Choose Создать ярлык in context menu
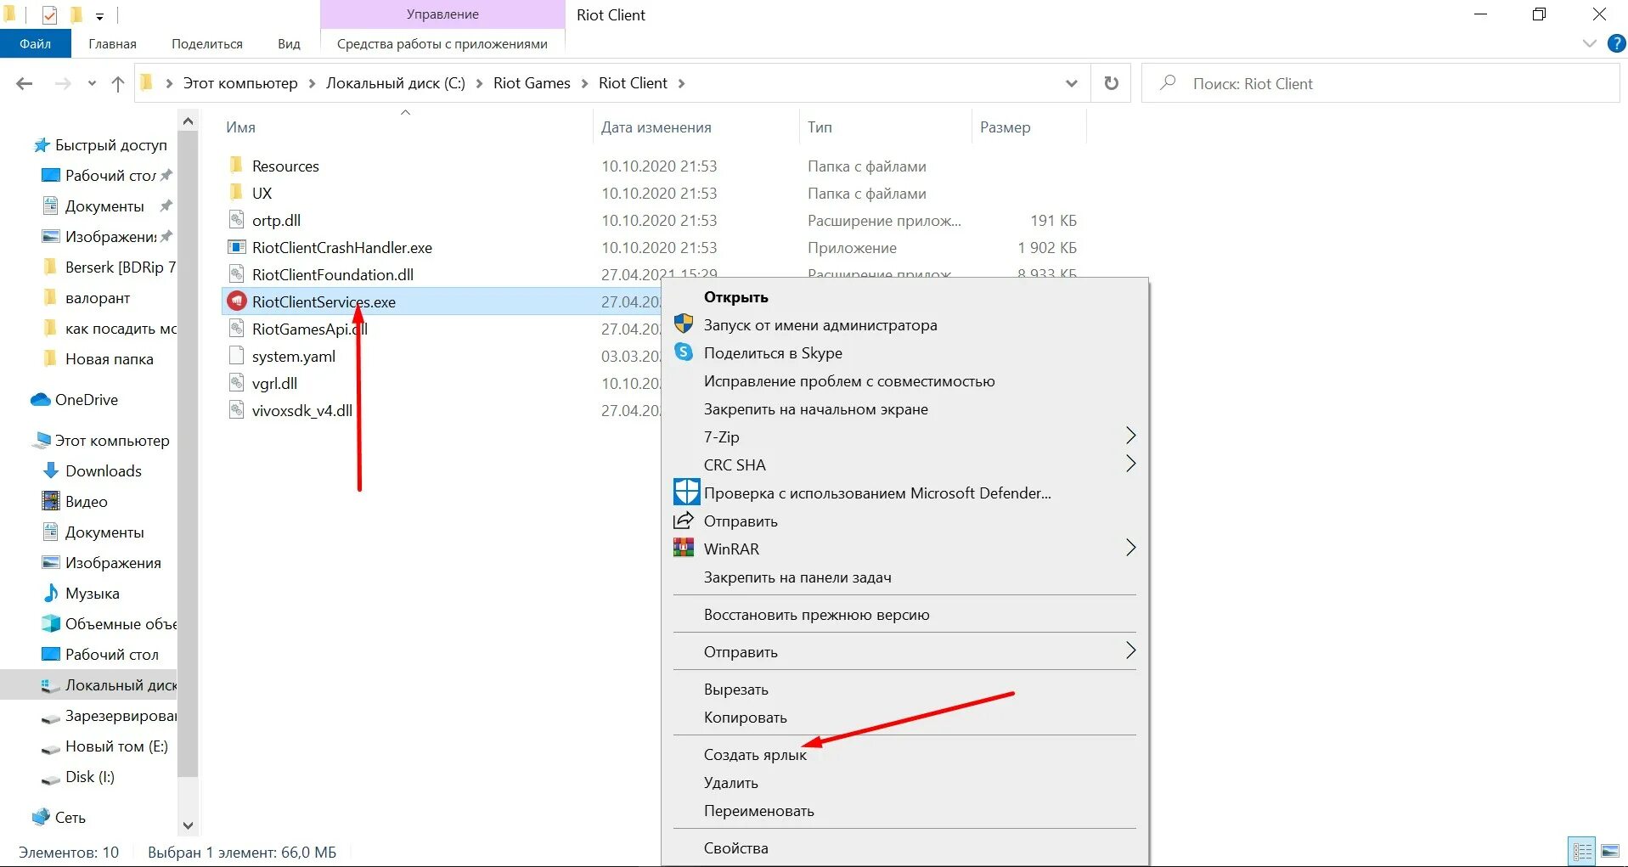 [755, 754]
